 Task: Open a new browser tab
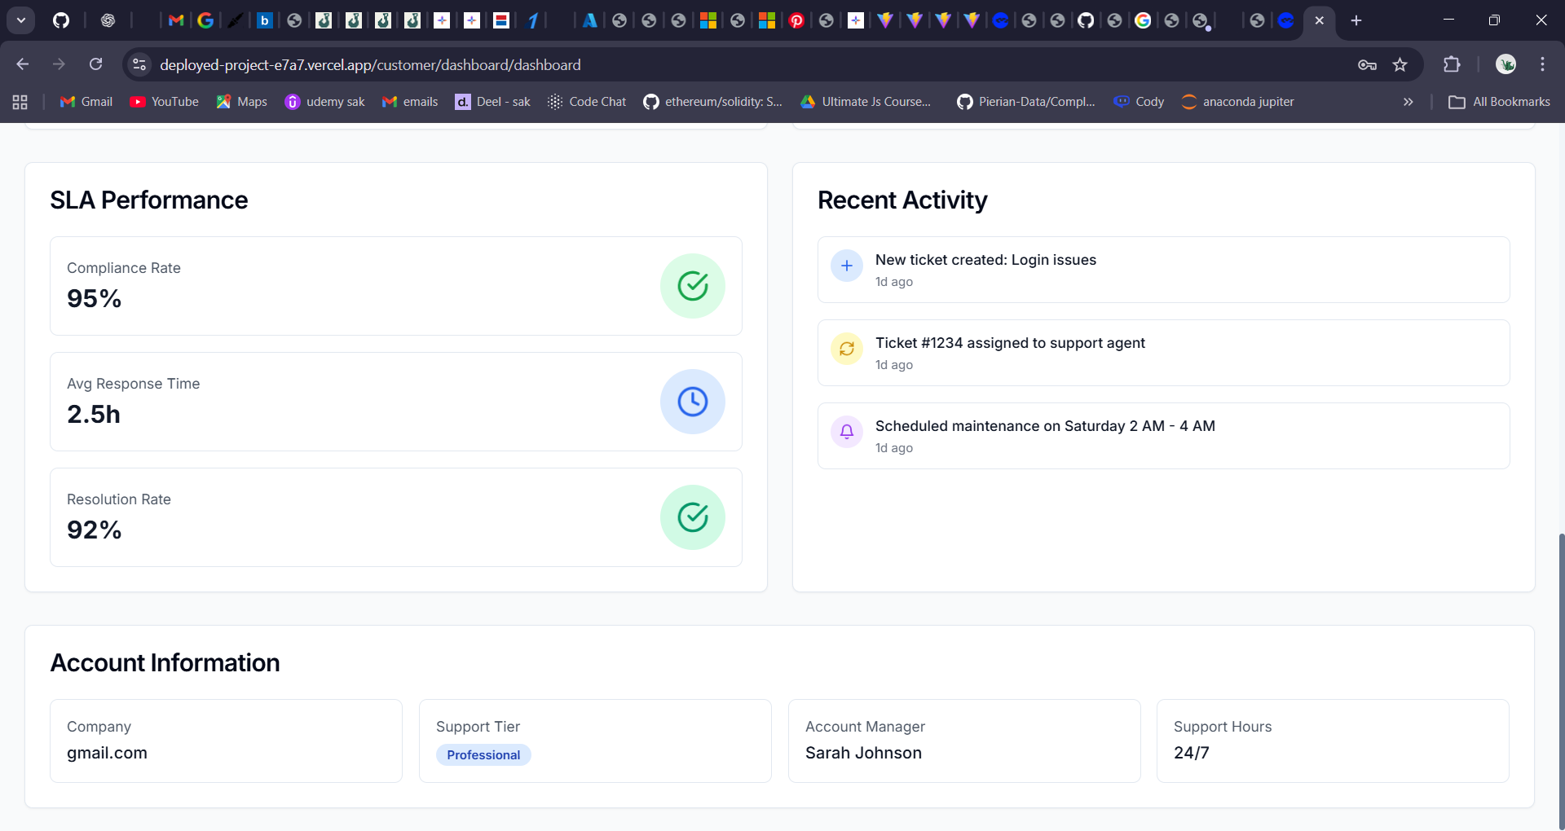tap(1356, 20)
